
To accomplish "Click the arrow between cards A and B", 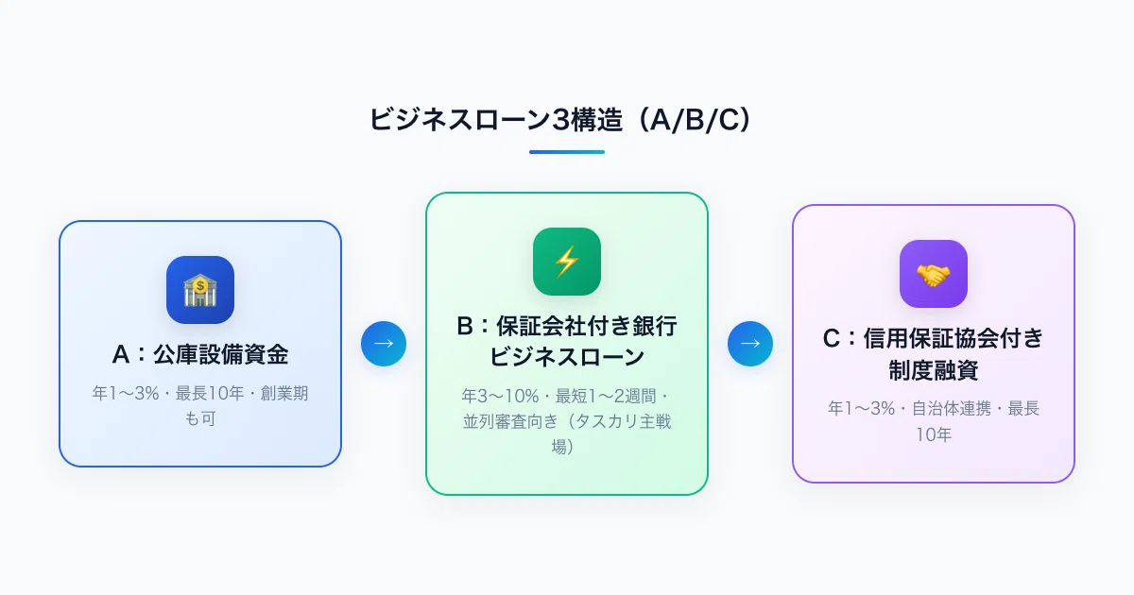I will pos(384,344).
